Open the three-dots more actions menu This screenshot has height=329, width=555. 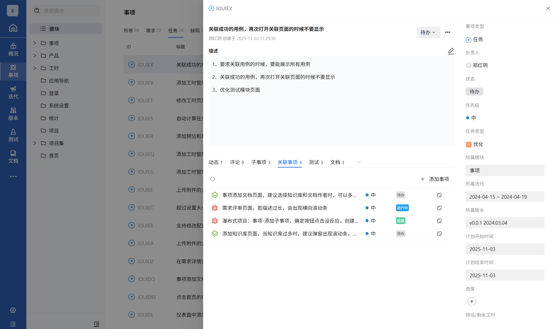click(x=447, y=32)
